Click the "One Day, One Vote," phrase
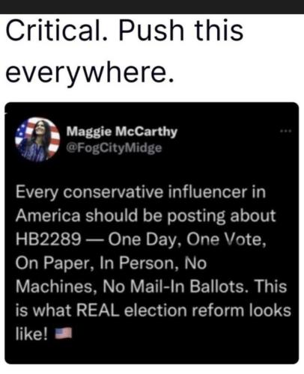 pyautogui.click(x=187, y=239)
